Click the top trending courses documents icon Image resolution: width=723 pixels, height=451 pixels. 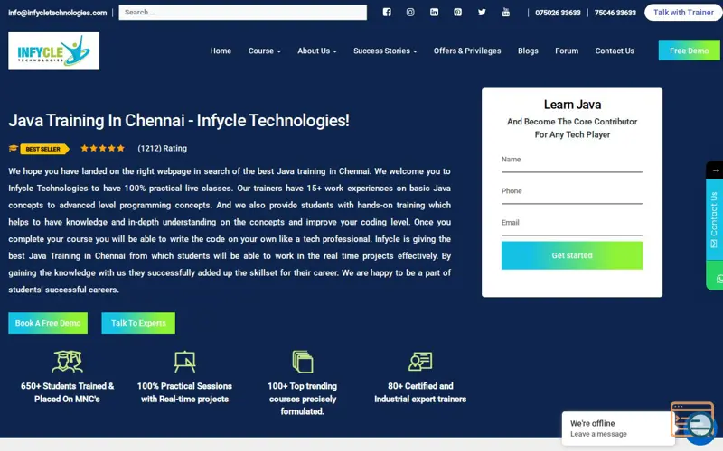303,362
